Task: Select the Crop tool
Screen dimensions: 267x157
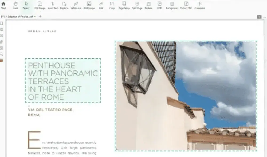Action: 112,5
